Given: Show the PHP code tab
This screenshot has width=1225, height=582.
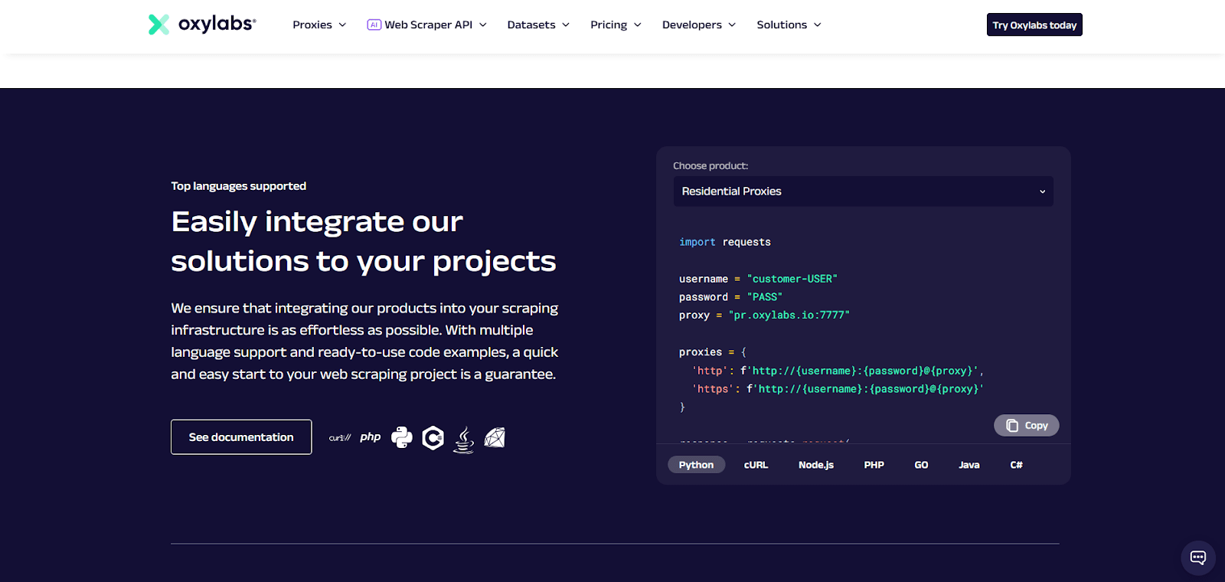Looking at the screenshot, I should [x=874, y=465].
